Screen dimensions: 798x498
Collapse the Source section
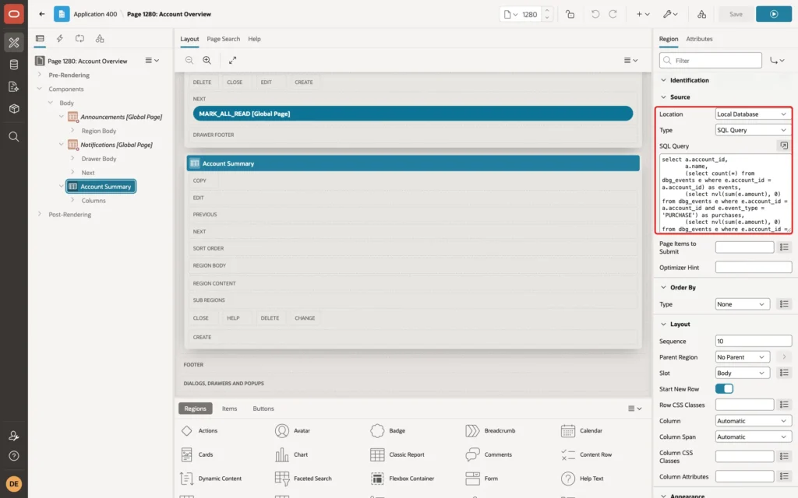[663, 97]
